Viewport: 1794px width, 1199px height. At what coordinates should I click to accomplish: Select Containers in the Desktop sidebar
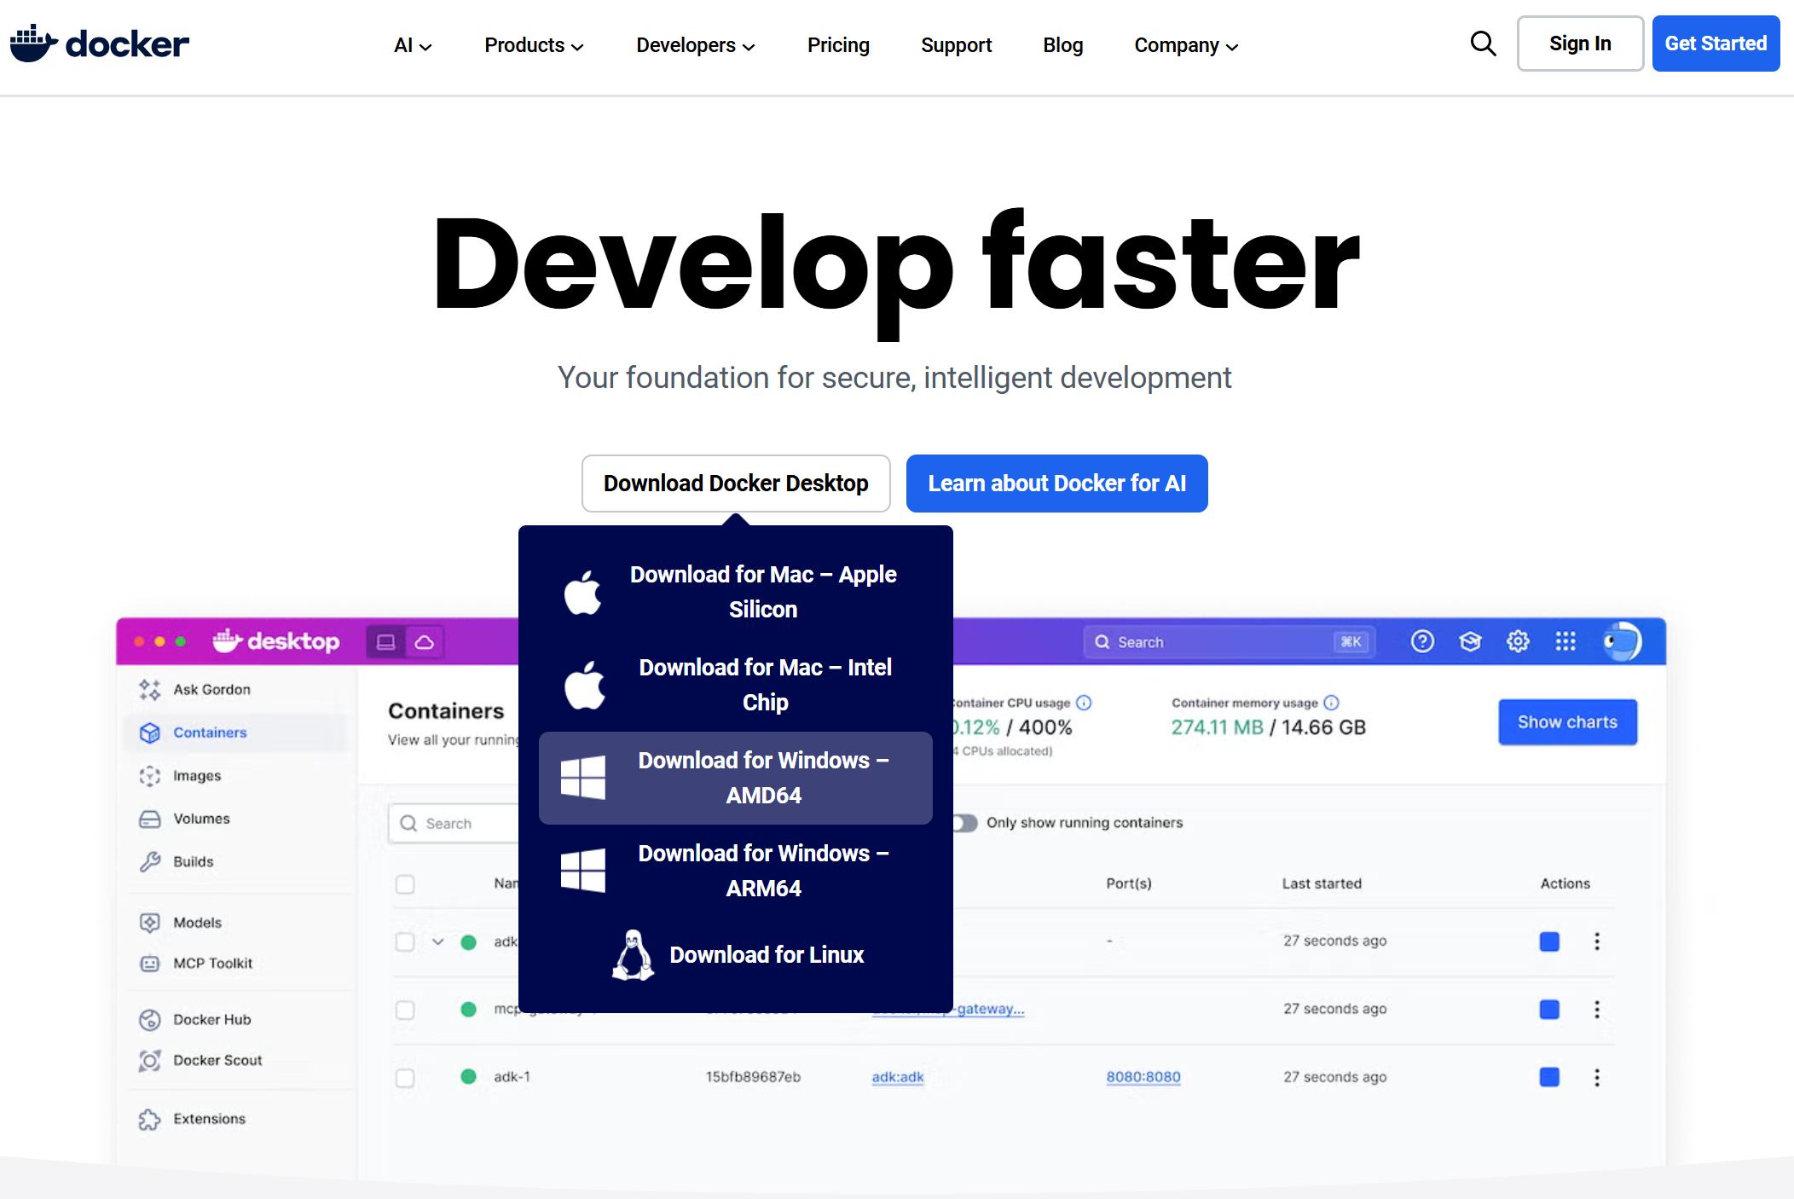237,733
